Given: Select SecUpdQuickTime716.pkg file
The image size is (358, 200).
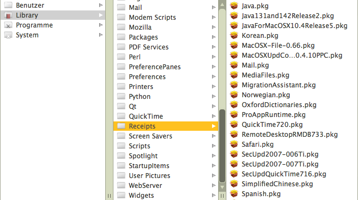Looking at the screenshot, I should pyautogui.click(x=284, y=174).
